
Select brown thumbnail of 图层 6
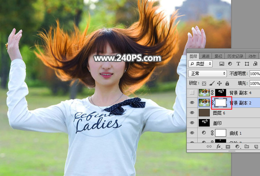(204, 113)
